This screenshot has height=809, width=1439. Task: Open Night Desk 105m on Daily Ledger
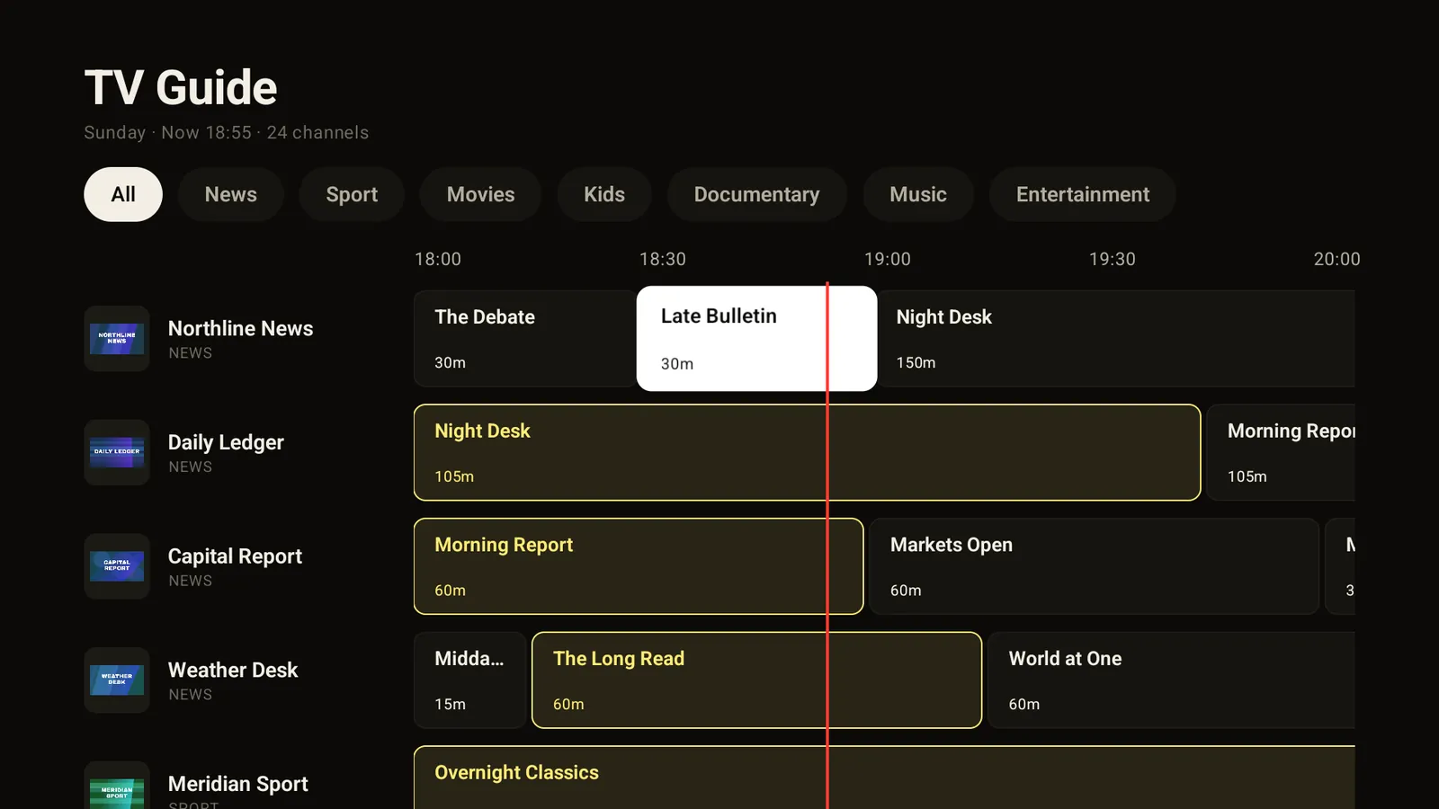coord(807,452)
